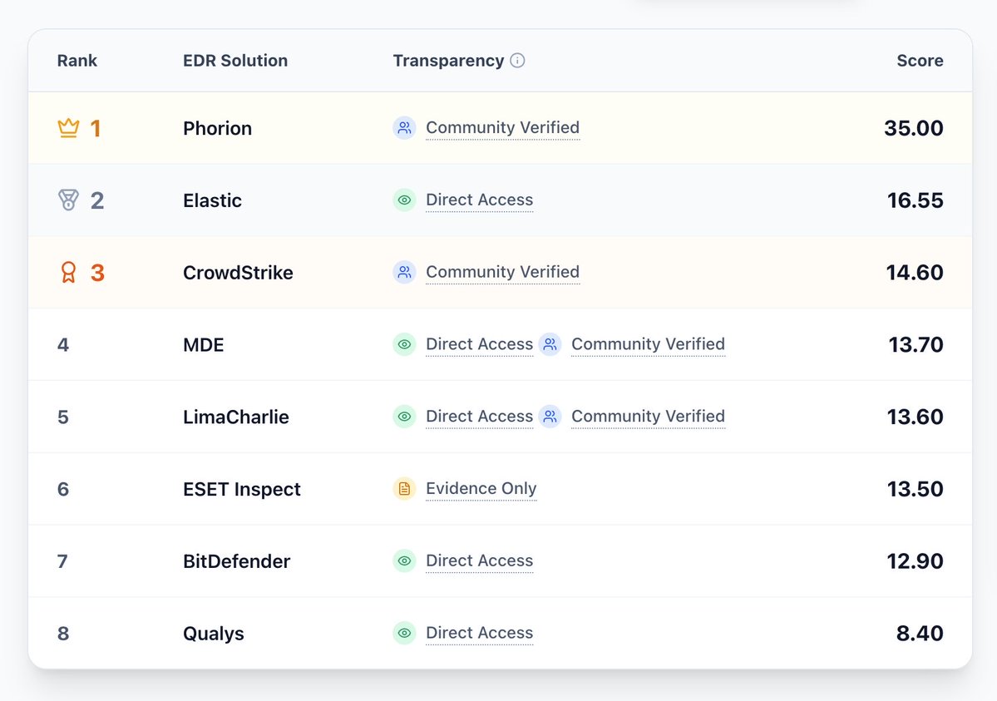Screen dimensions: 997x701
Task: Click the 12.90 score value
Action: (x=916, y=561)
